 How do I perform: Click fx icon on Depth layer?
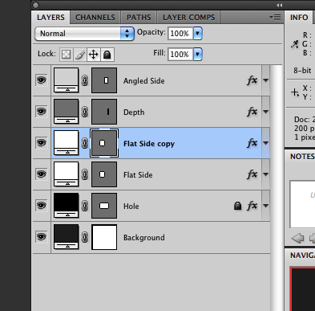point(252,112)
